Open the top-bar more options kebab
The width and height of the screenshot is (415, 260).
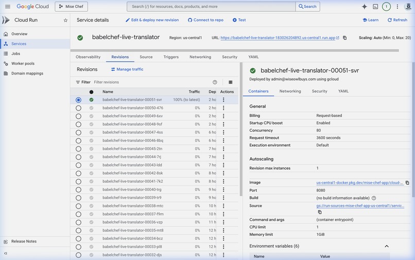(x=397, y=7)
